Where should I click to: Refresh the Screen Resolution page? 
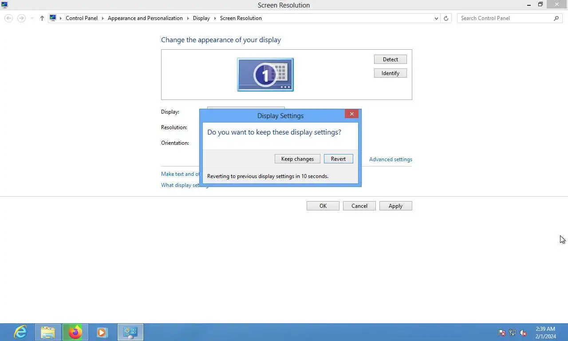tap(446, 18)
